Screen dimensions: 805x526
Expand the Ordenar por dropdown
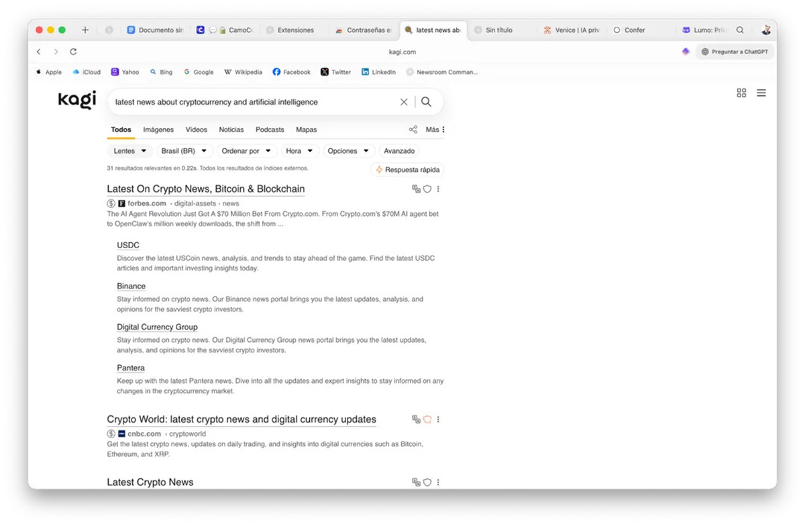(x=246, y=151)
